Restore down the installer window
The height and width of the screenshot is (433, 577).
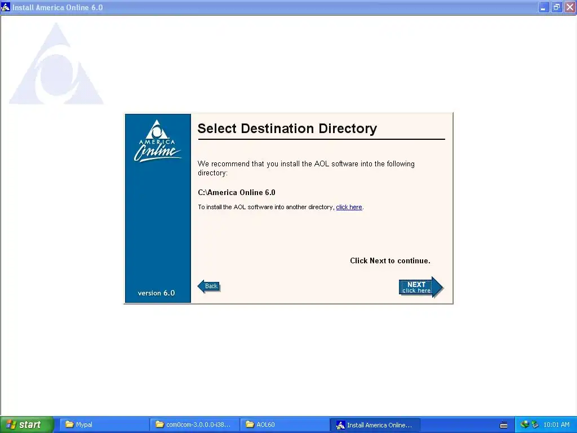556,7
